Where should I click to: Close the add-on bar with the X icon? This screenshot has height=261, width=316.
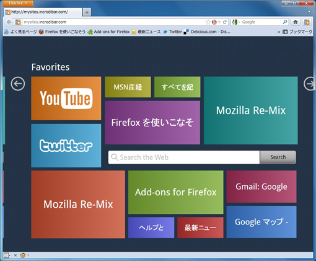click(15, 255)
